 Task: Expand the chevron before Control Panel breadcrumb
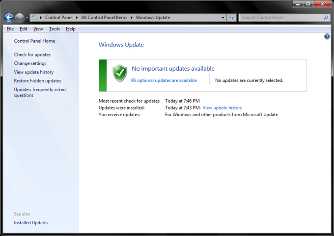coord(41,18)
